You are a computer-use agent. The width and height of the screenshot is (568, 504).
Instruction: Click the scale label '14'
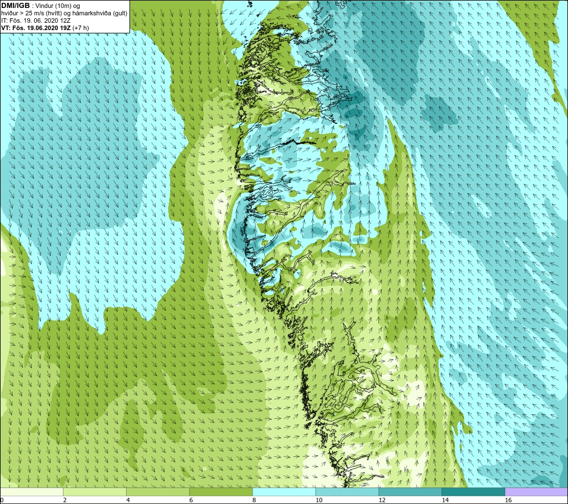click(x=445, y=500)
